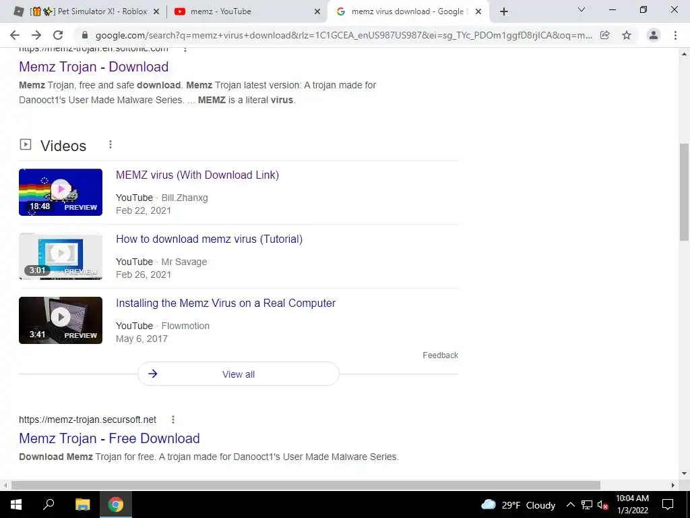Image resolution: width=690 pixels, height=518 pixels.
Task: Click the horizontal scrollbar thumb
Action: point(306,485)
